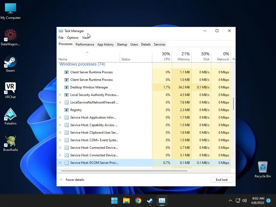Sort by the Status column header
This screenshot has width=276, height=207.
point(136,57)
